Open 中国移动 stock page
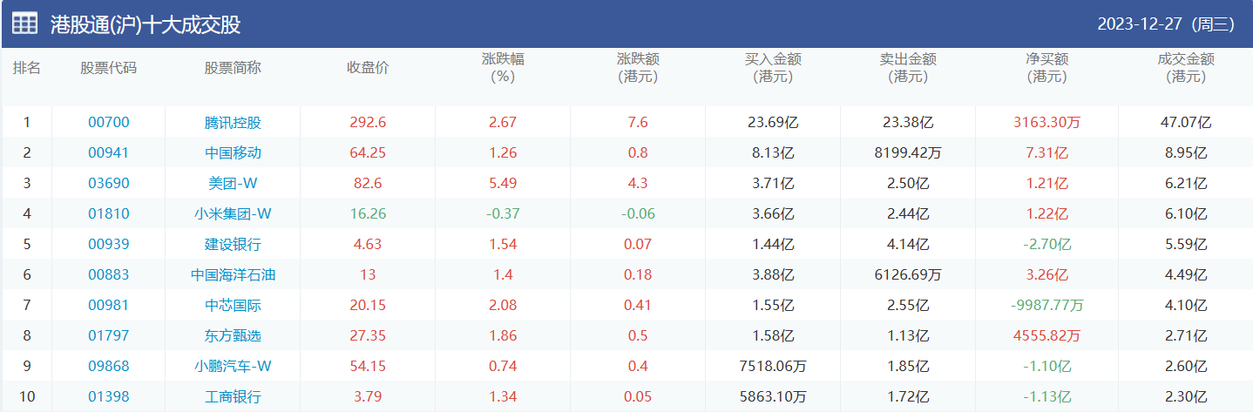Image resolution: width=1253 pixels, height=412 pixels. click(233, 153)
